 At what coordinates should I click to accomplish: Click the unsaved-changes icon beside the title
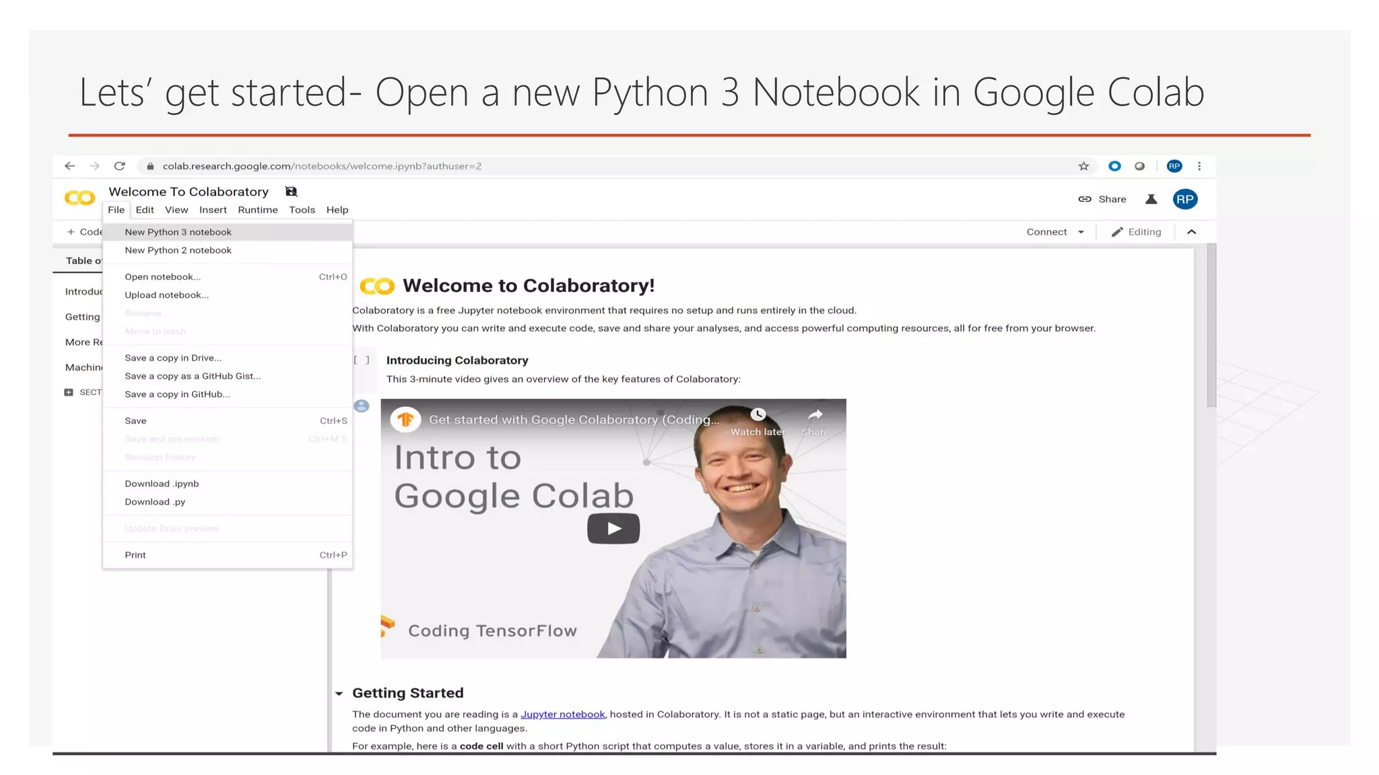pos(291,192)
